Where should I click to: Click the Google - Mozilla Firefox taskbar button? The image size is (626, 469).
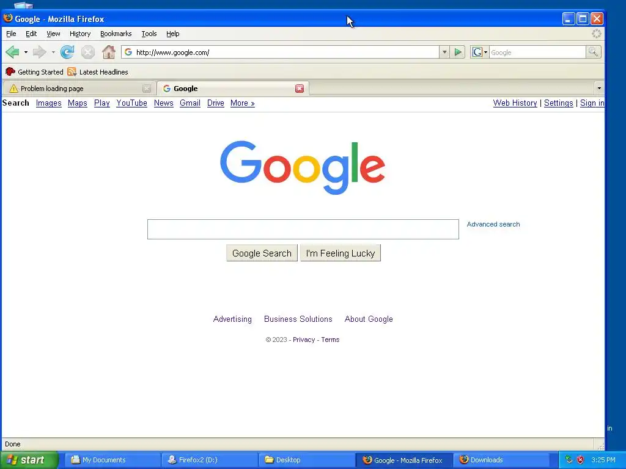click(x=404, y=460)
